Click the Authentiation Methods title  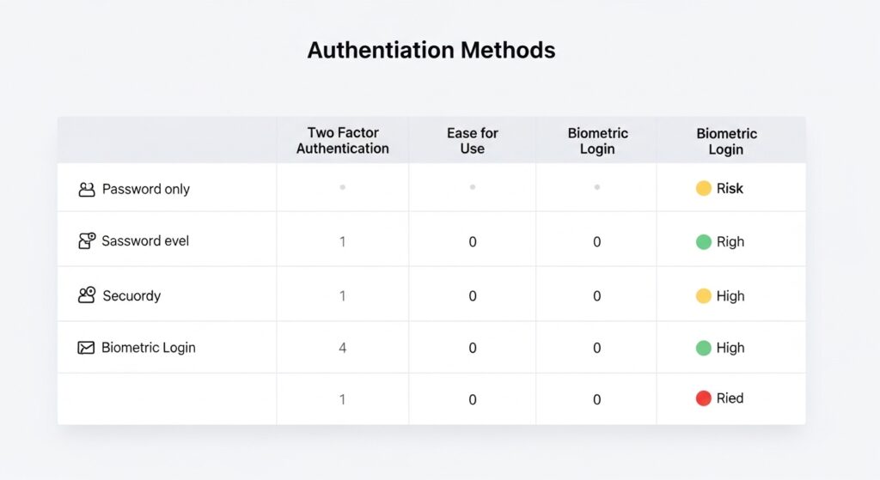pos(431,50)
